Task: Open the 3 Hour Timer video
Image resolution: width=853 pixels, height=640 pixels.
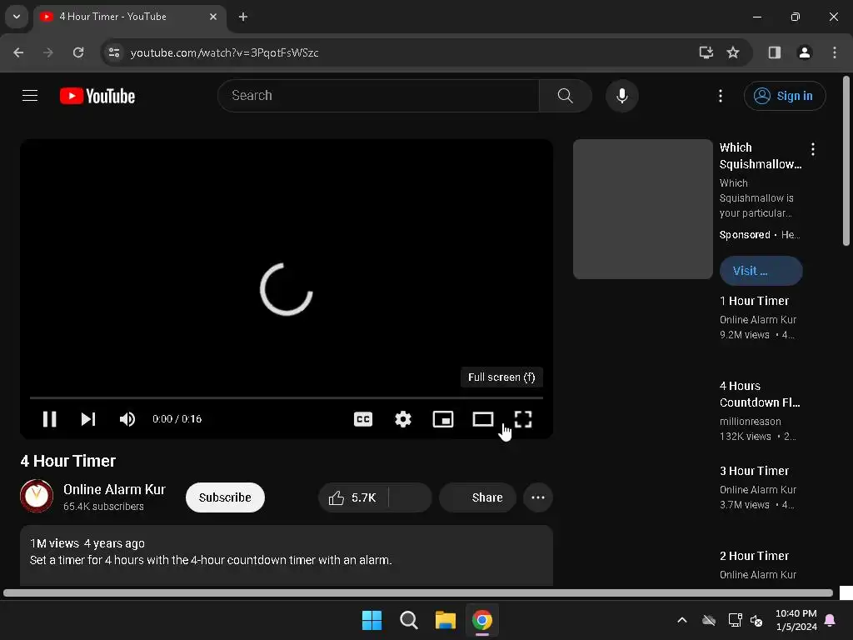Action: coord(754,471)
